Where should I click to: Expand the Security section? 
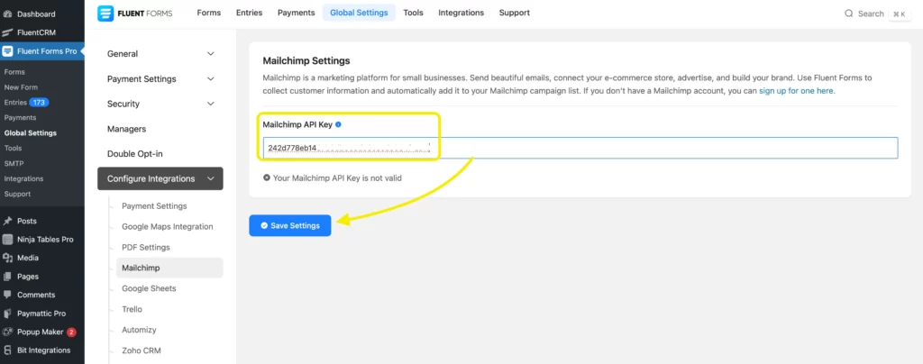(x=160, y=104)
